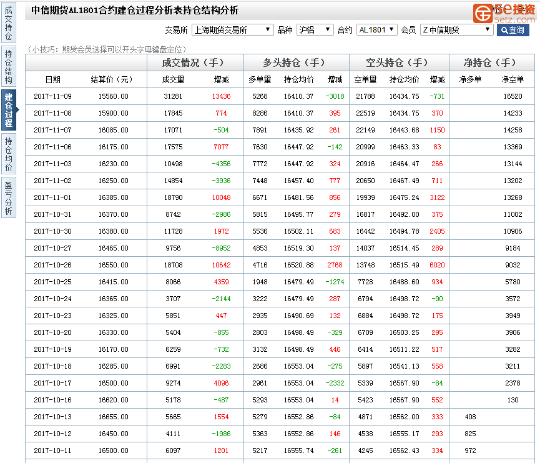540x463 pixels.
Task: Open the 品种 沪铝 dropdown
Action: coord(315,30)
